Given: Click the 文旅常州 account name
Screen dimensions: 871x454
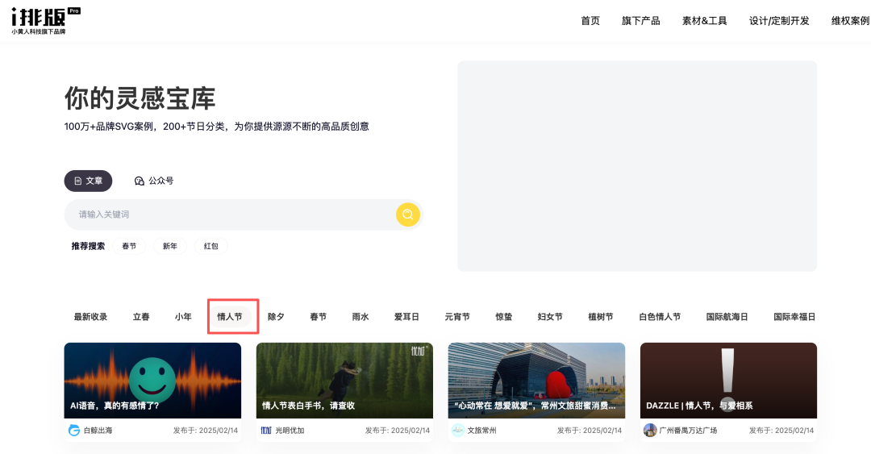Looking at the screenshot, I should (x=481, y=430).
